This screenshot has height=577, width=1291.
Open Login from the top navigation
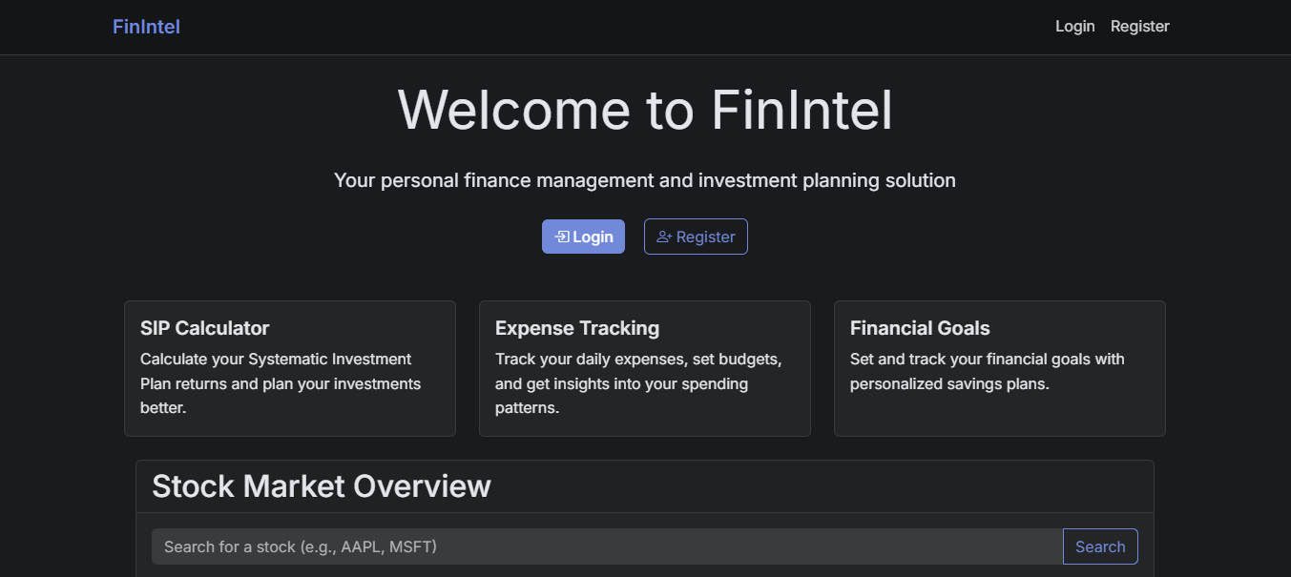[x=1074, y=27]
